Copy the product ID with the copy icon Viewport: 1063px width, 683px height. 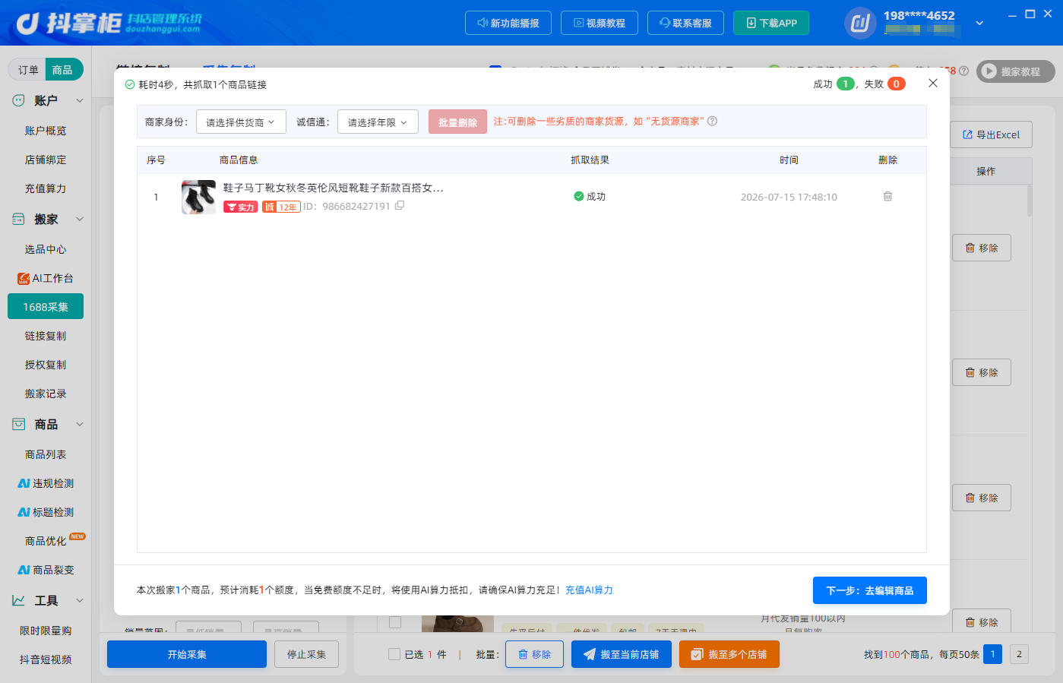coord(400,205)
